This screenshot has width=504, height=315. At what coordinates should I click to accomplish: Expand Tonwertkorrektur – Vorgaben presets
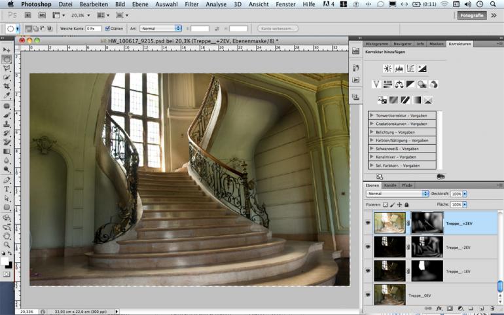pyautogui.click(x=372, y=115)
